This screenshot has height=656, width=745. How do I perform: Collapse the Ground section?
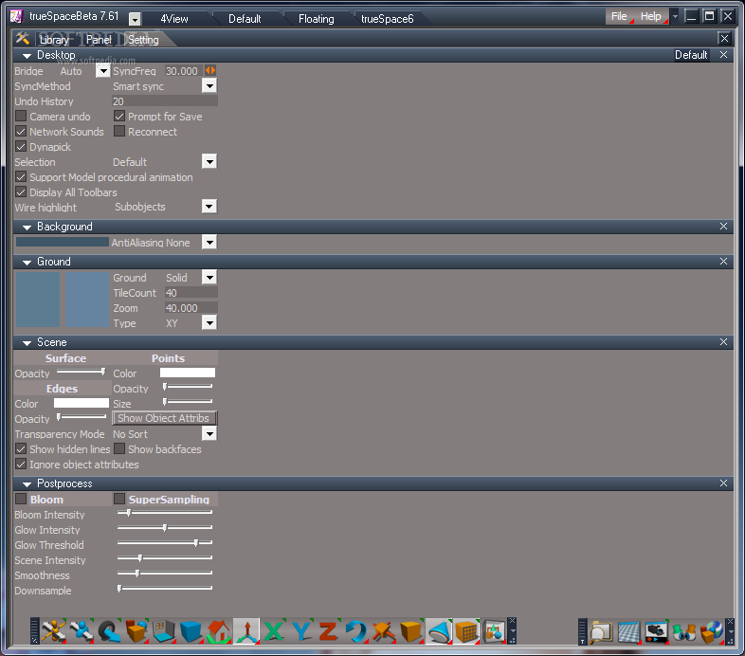27,263
